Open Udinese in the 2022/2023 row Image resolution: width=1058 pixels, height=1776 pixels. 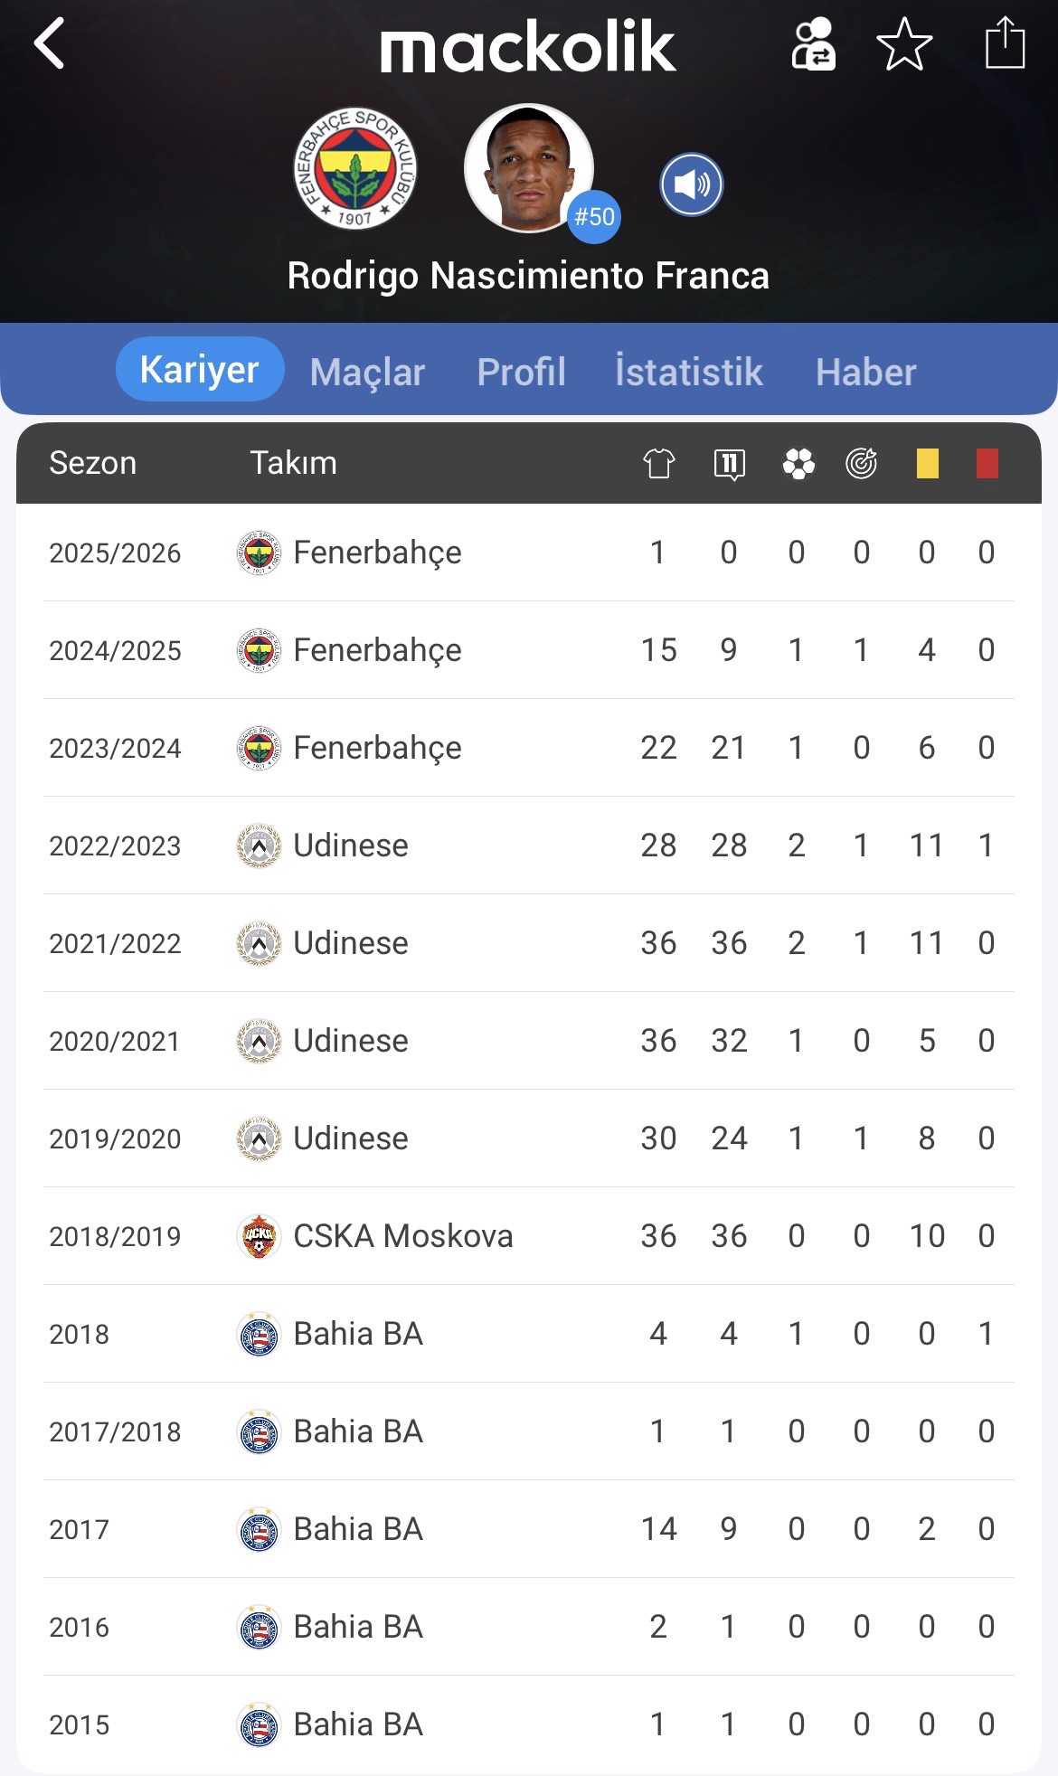pyautogui.click(x=350, y=845)
